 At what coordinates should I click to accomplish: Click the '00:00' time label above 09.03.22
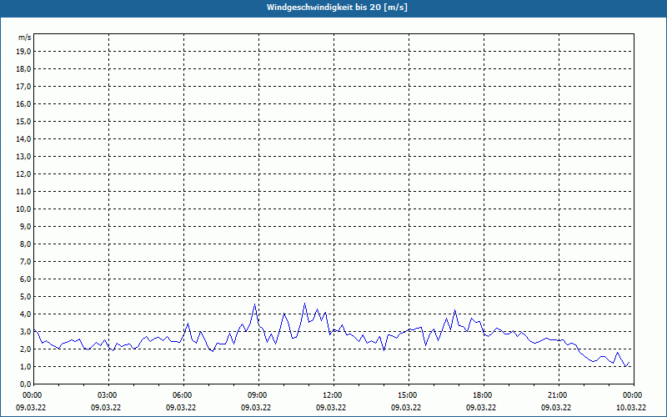pos(31,395)
